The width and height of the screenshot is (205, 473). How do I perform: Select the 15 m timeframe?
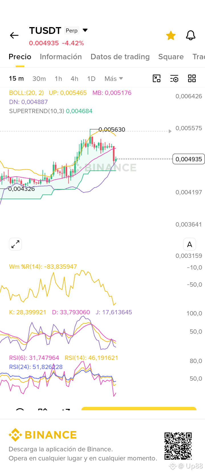point(16,79)
